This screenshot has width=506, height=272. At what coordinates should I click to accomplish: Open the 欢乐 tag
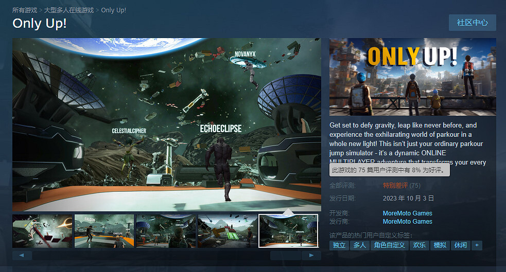[x=419, y=245]
